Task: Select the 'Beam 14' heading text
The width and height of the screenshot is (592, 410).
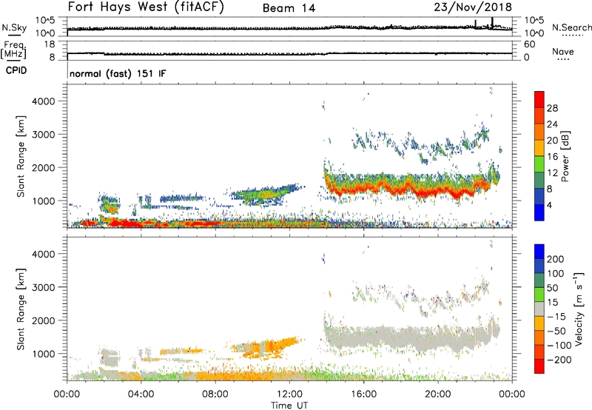Action: [289, 8]
